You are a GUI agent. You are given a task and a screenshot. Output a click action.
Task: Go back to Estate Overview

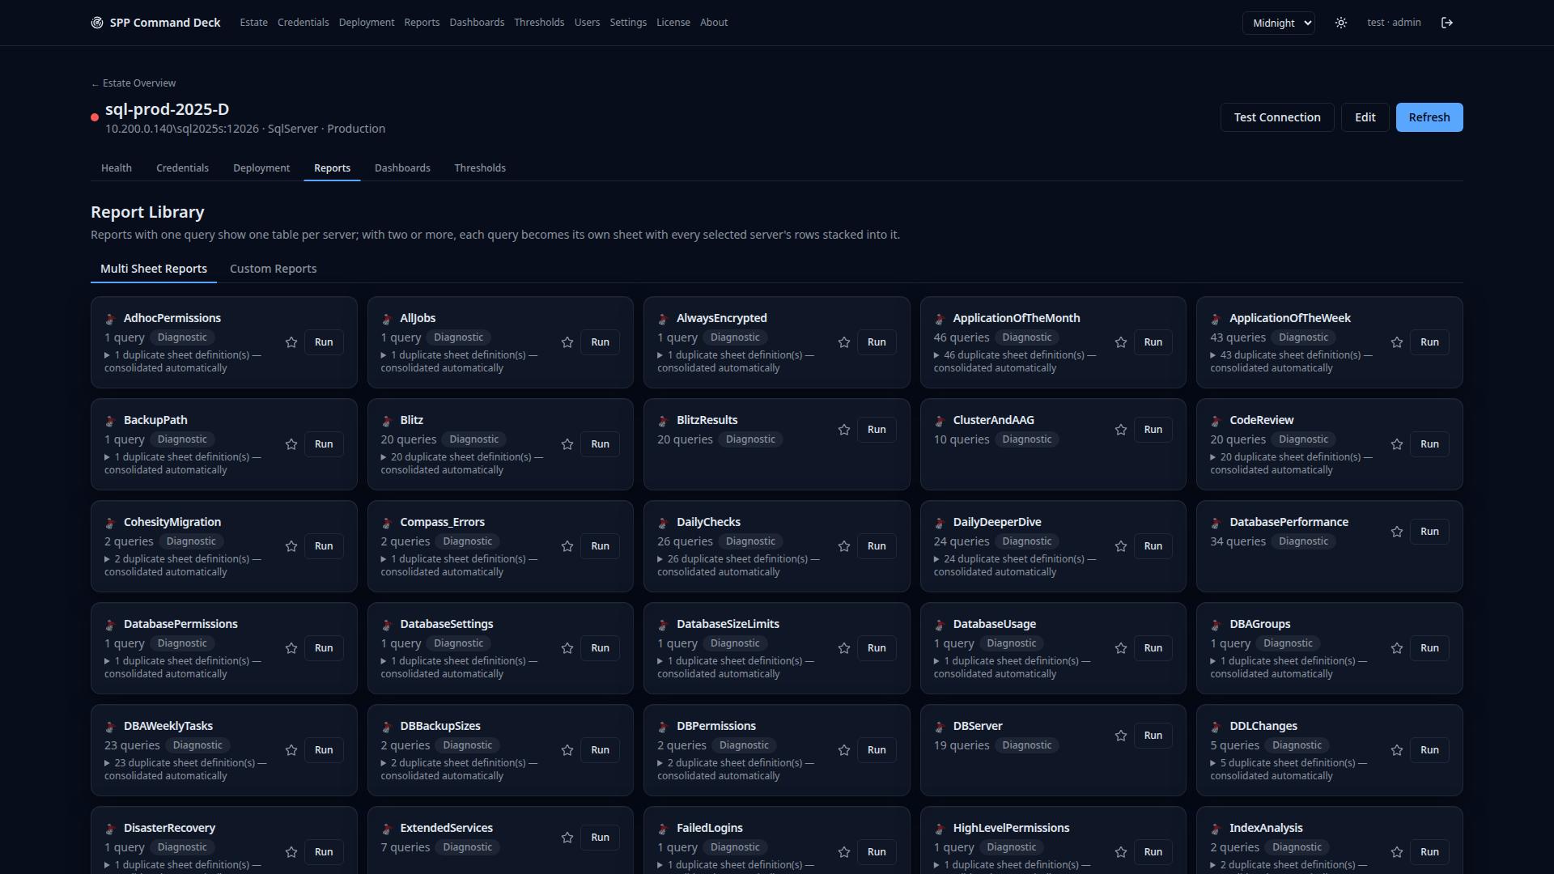134,83
